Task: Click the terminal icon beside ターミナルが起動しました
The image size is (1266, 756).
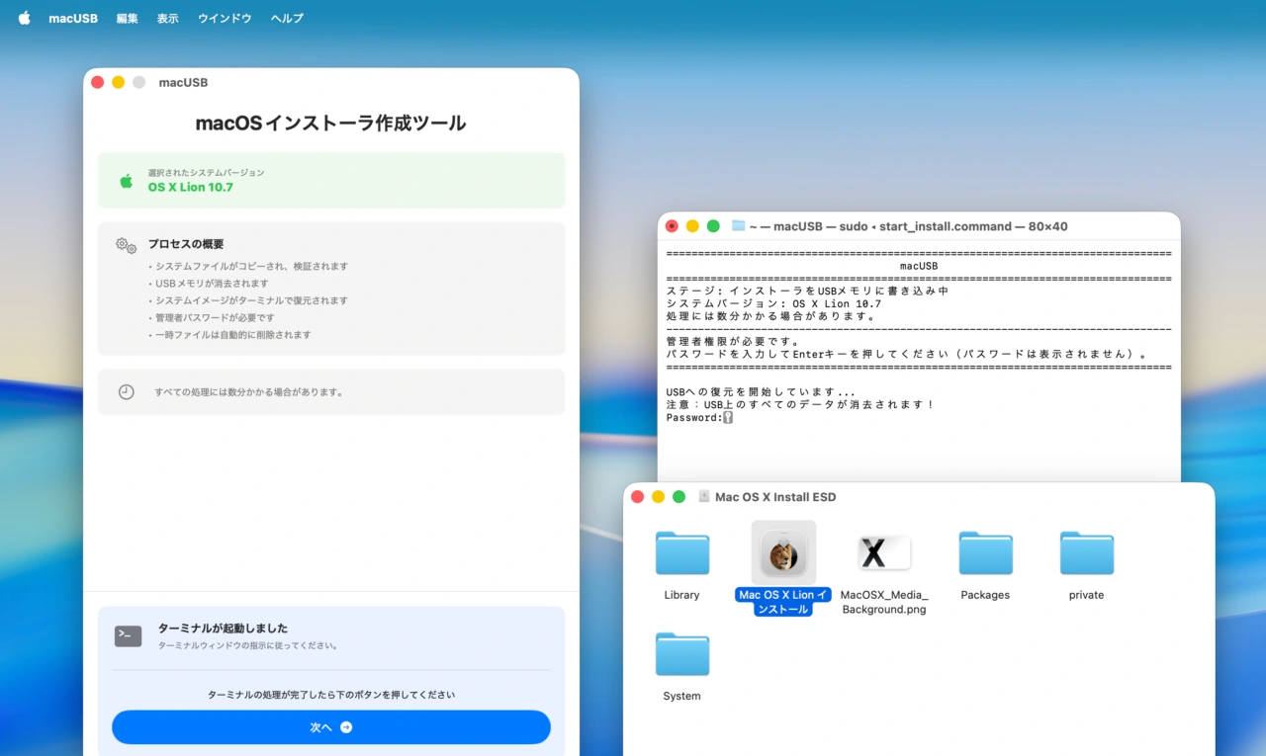Action: pyautogui.click(x=127, y=635)
